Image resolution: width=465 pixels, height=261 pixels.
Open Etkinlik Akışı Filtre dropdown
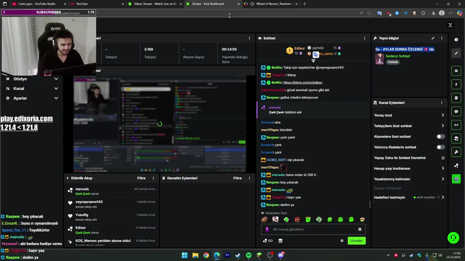(x=141, y=178)
